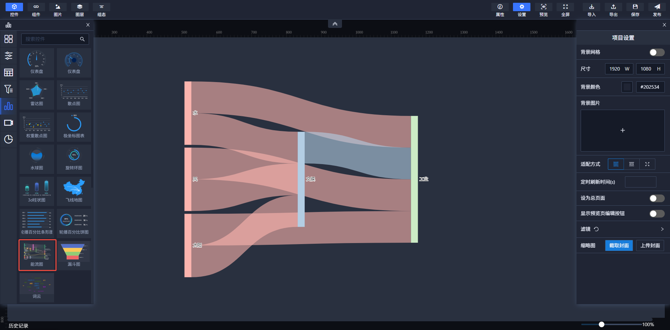670x330 pixels.
Task: Click the 保存 save icon
Action: pos(635,9)
